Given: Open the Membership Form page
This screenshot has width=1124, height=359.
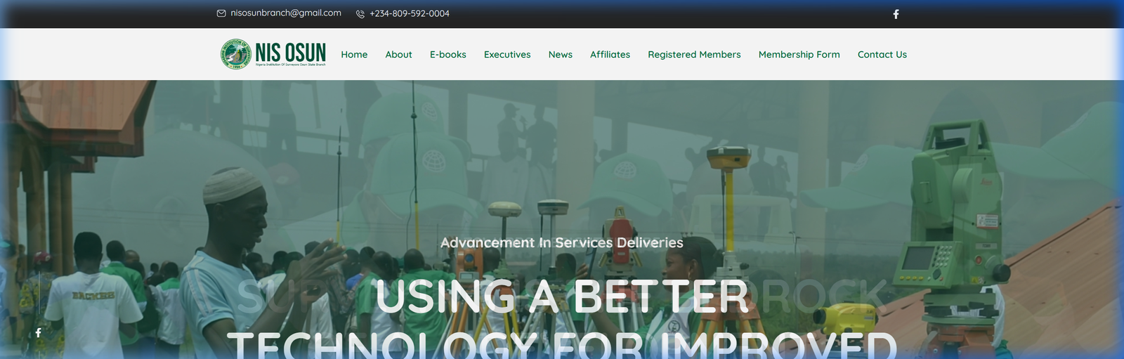Looking at the screenshot, I should pyautogui.click(x=799, y=55).
